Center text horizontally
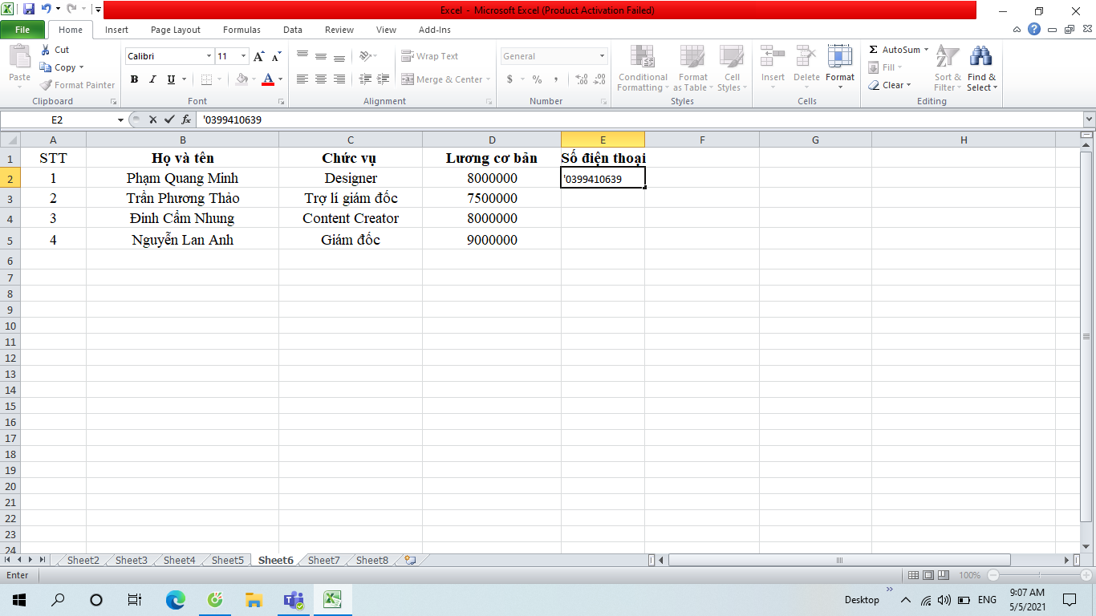 (321, 79)
